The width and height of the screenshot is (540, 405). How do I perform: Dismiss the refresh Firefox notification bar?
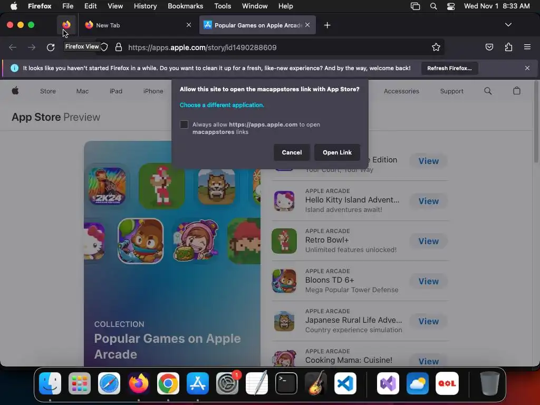(x=527, y=68)
